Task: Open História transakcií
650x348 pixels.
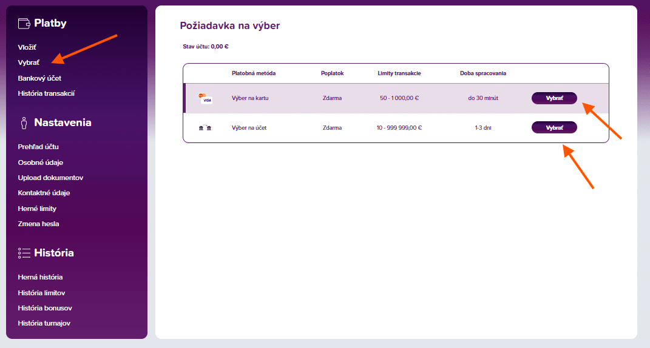Action: [x=46, y=93]
